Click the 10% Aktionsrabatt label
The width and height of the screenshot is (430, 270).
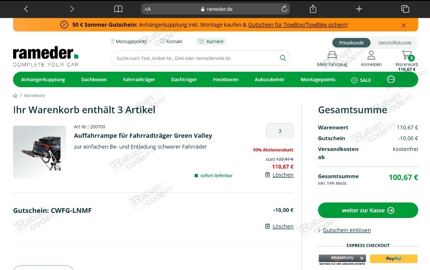(x=273, y=150)
